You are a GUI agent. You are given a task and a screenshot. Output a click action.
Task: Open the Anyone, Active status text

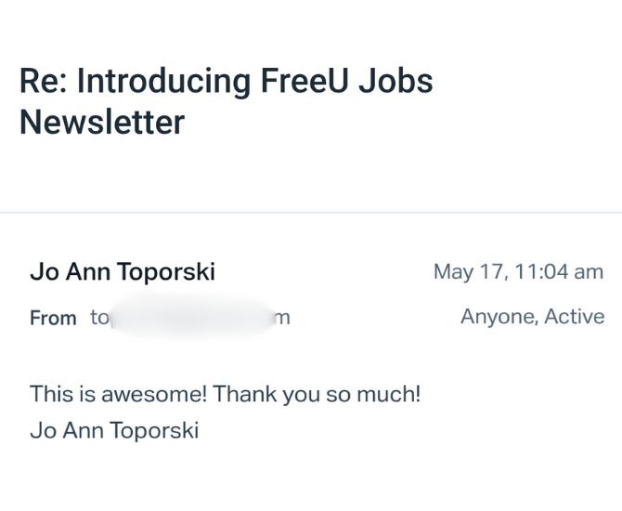tap(532, 317)
